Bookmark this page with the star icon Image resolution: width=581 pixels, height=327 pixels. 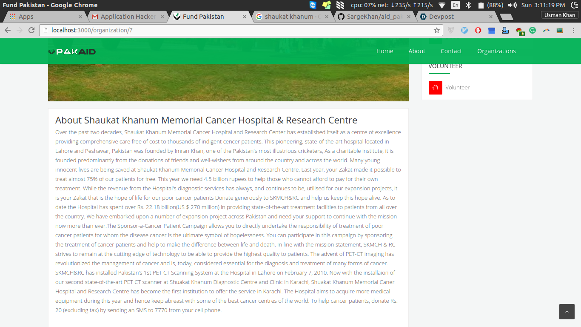[436, 30]
